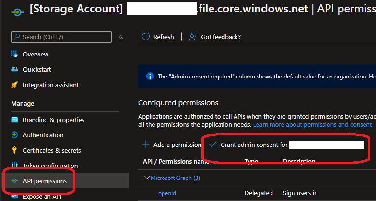Open Learn more about permissions link
Viewport: 376px width, 201px height.
(x=312, y=124)
